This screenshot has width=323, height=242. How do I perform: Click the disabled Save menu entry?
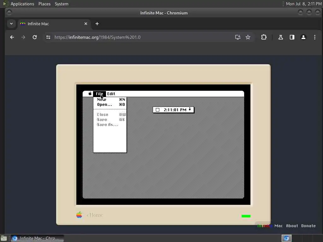[x=110, y=119]
